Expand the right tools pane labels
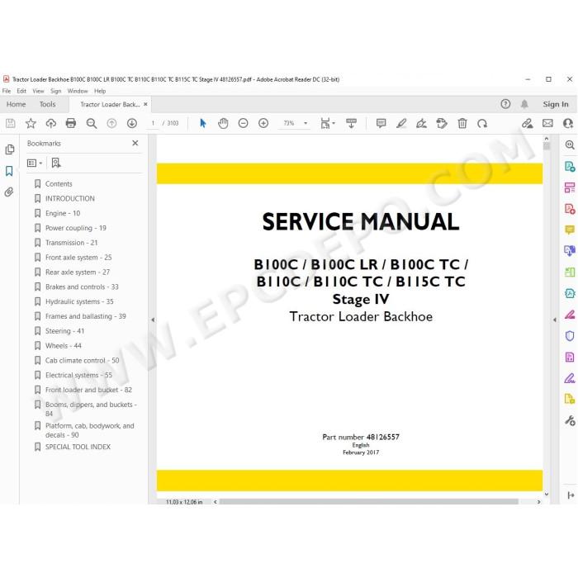 tap(571, 495)
